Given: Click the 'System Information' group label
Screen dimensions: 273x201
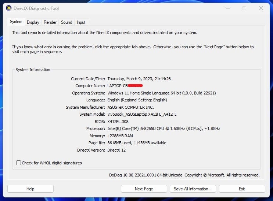Looking at the screenshot, I should click(x=33, y=70).
